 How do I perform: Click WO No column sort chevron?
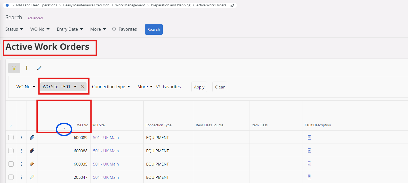pyautogui.click(x=63, y=129)
